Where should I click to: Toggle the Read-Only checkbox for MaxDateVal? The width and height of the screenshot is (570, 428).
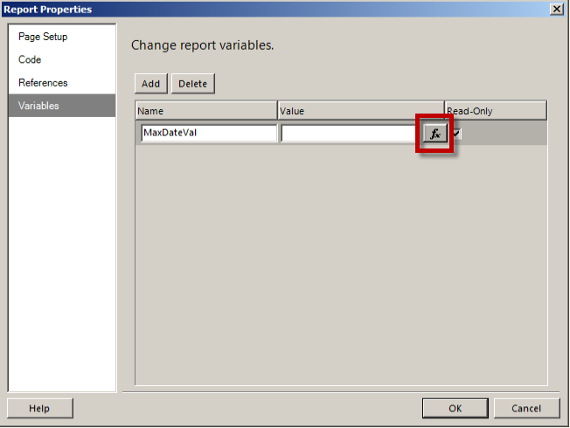pyautogui.click(x=457, y=133)
